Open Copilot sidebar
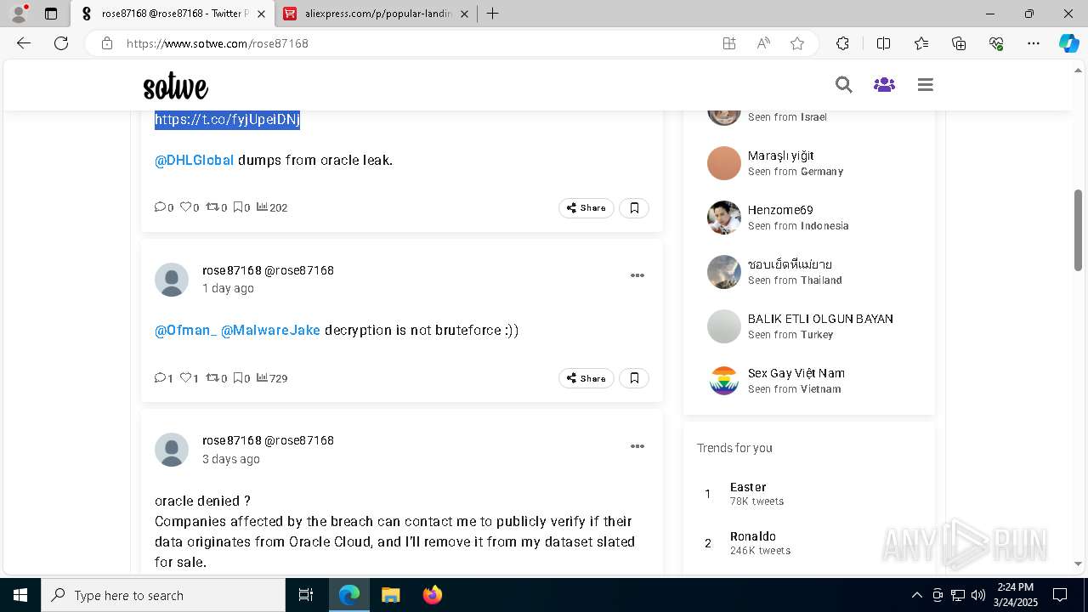1088x612 pixels. pyautogui.click(x=1068, y=43)
